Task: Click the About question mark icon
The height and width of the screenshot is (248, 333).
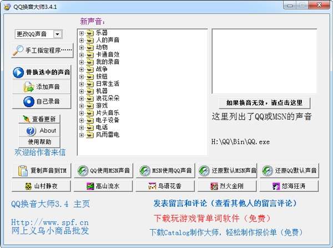Action: point(31,131)
